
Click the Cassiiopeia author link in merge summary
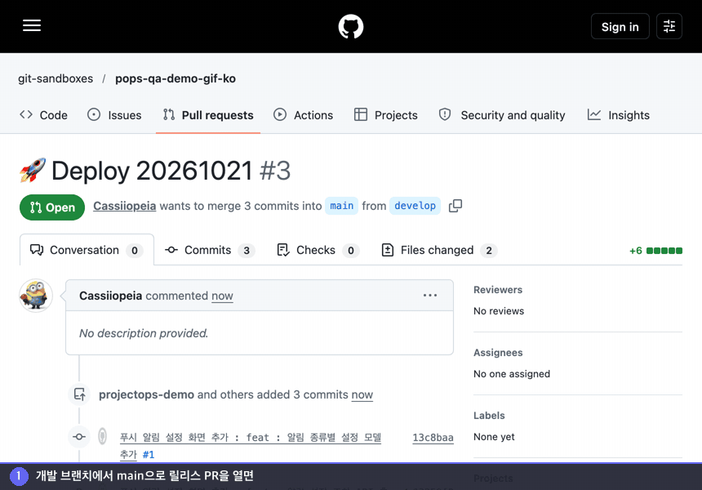(x=124, y=206)
